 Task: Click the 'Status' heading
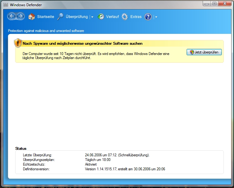pos(21,149)
